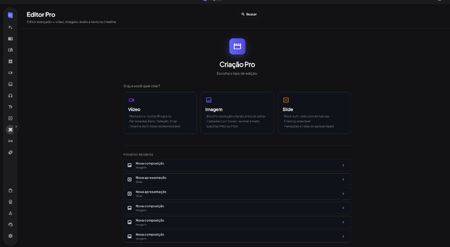Image resolution: width=450 pixels, height=247 pixels.
Task: Select the video camera icon in the sidebar
Action: coord(11,73)
